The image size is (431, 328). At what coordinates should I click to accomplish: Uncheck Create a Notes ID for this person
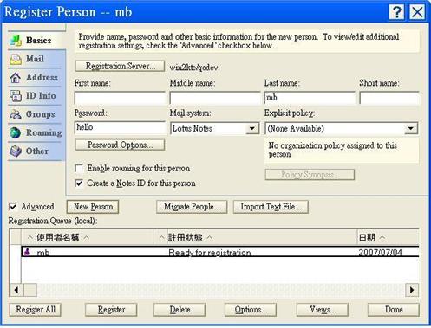click(79, 183)
